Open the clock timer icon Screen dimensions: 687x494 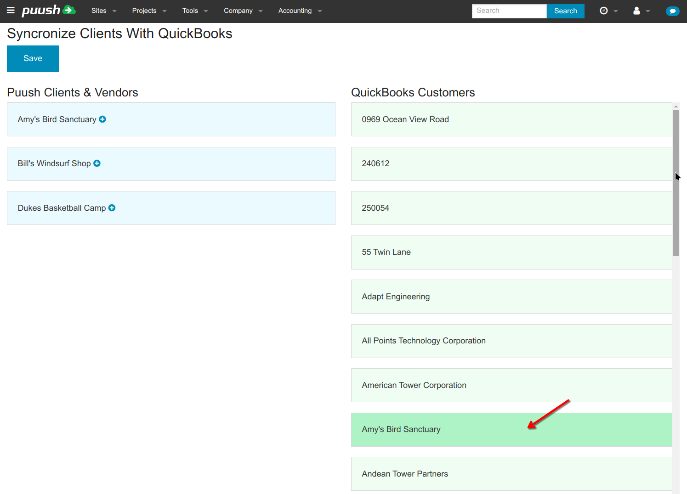pos(604,11)
